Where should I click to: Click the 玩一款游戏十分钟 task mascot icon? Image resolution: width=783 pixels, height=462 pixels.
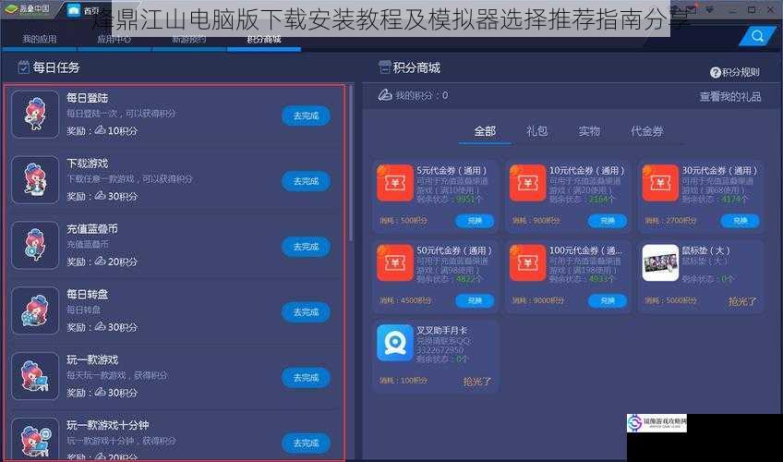pos(35,439)
